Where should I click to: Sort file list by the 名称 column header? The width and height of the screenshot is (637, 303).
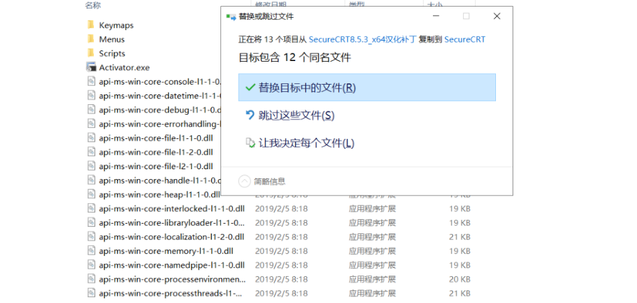[x=92, y=5]
